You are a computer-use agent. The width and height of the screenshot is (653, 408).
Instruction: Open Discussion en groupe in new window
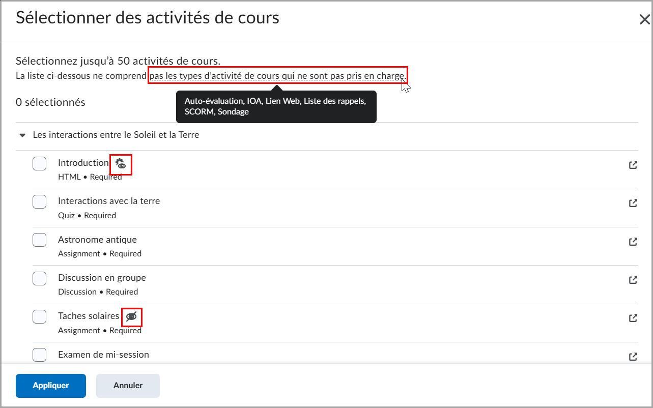tap(633, 279)
